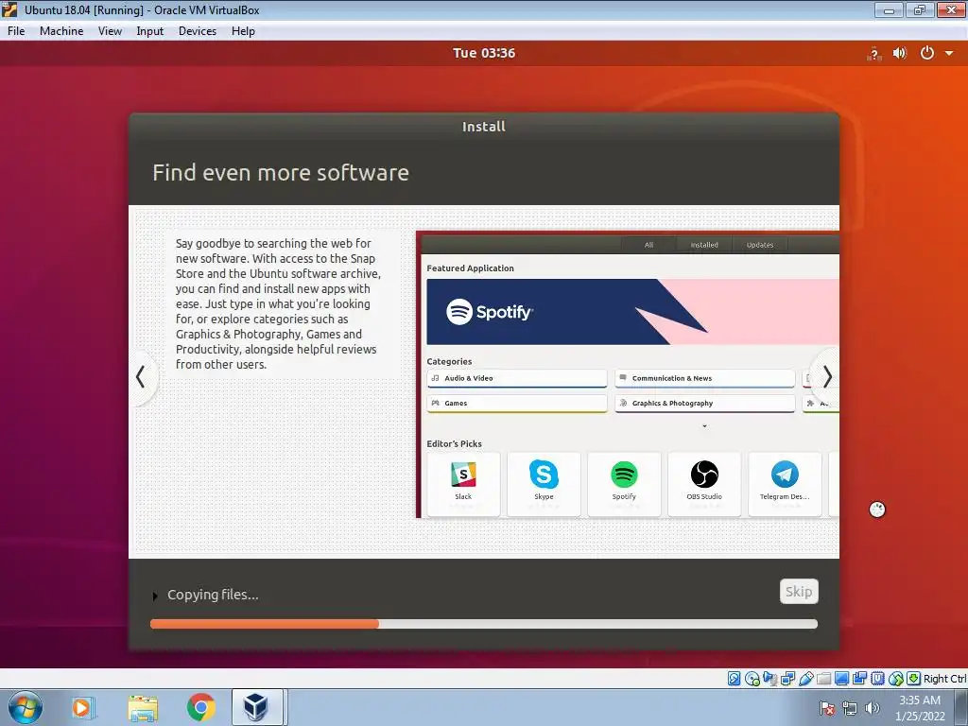Viewport: 968px width, 726px height.
Task: Expand more categories with small arrow
Action: click(x=704, y=426)
